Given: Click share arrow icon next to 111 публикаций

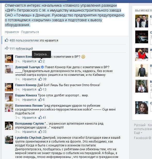Looking at the screenshot, I should click(x=7, y=48).
